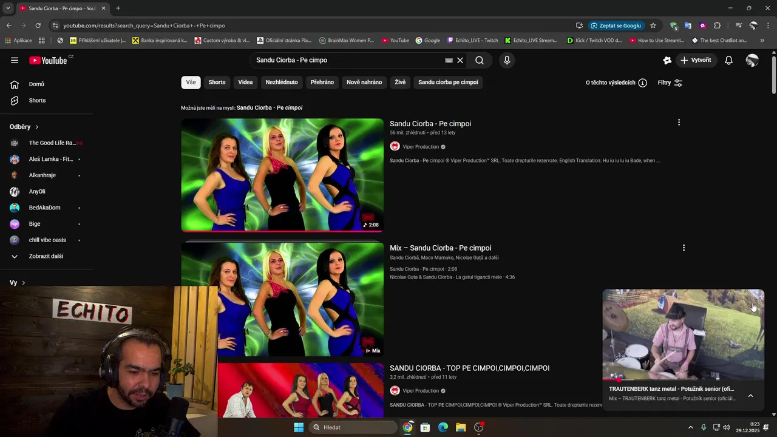Open options for the Sandu Ciorba - Pe cimpoi video
The width and height of the screenshot is (777, 437).
(x=679, y=123)
